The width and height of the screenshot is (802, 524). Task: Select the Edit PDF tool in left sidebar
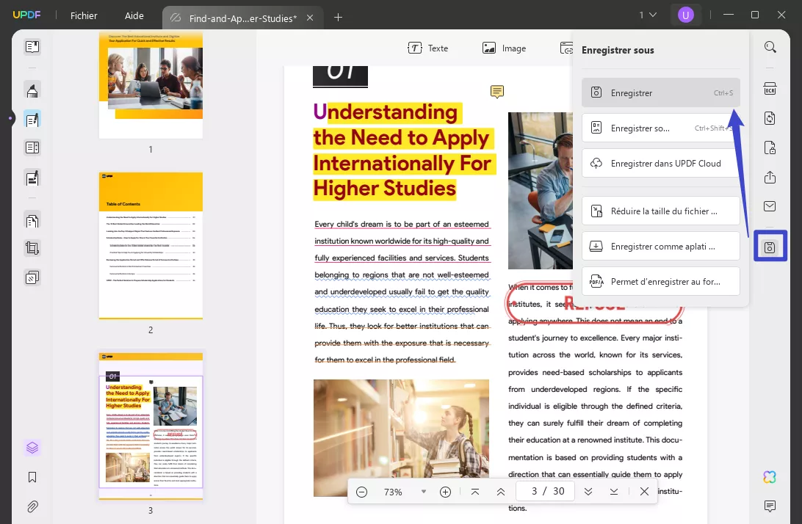[32, 120]
